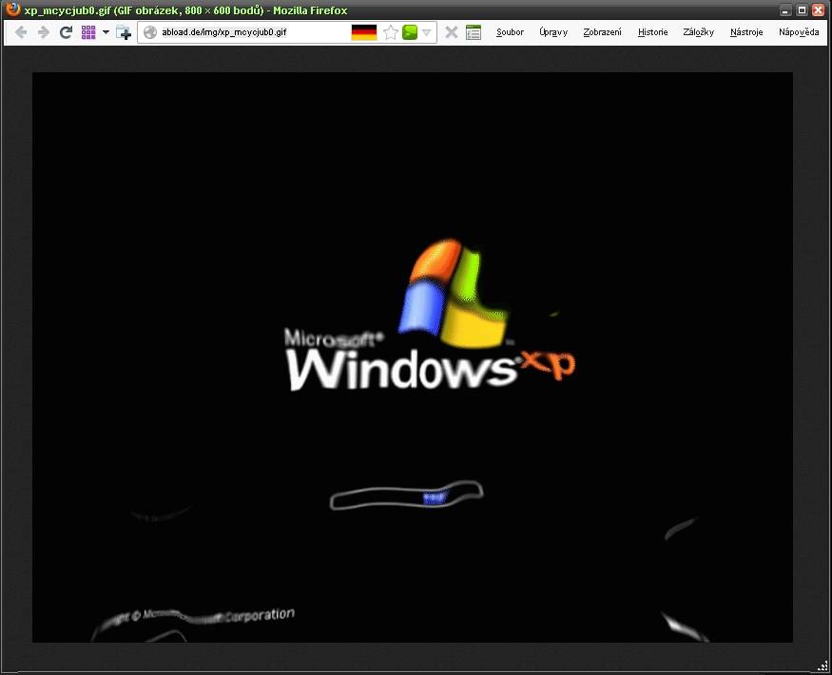Click the displayed Windows XP GIF image
The image size is (832, 675).
[413, 357]
